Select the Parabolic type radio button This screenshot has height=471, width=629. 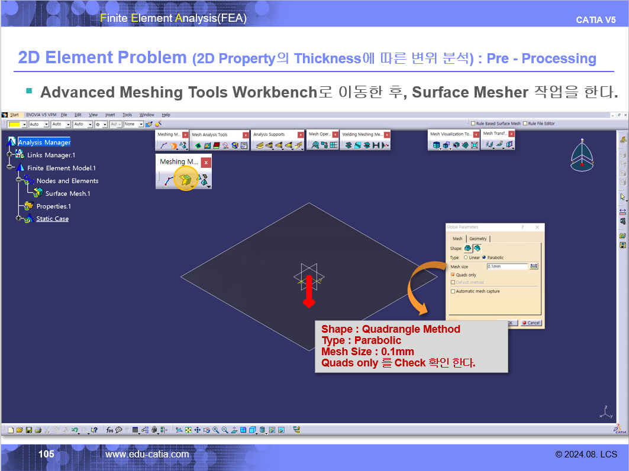(x=485, y=258)
